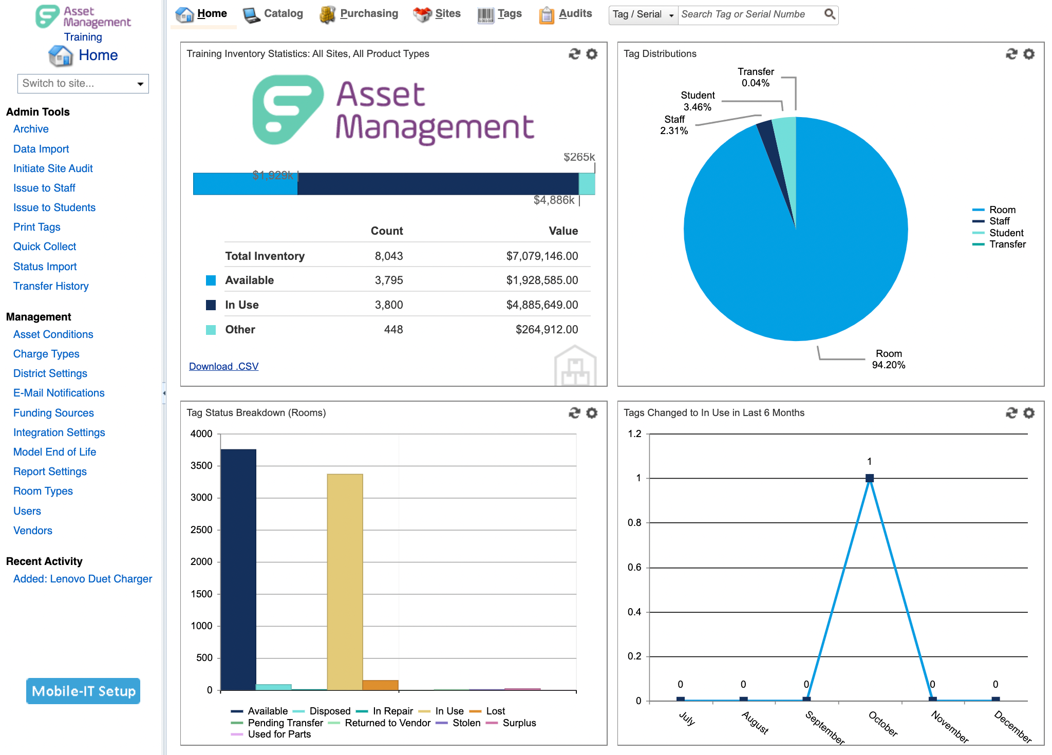
Task: Open Initiate Site Audit
Action: pos(53,168)
